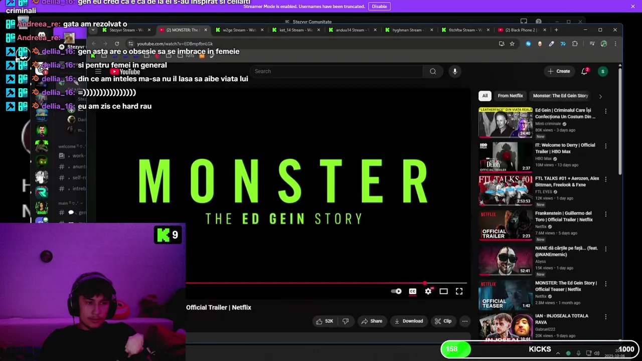Click the install/cast icon in address bar
The height and width of the screenshot is (361, 642).
502,44
